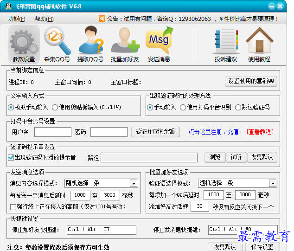The width and height of the screenshot is (294, 251).
Task: Click the 试听 button
Action: tap(236, 157)
